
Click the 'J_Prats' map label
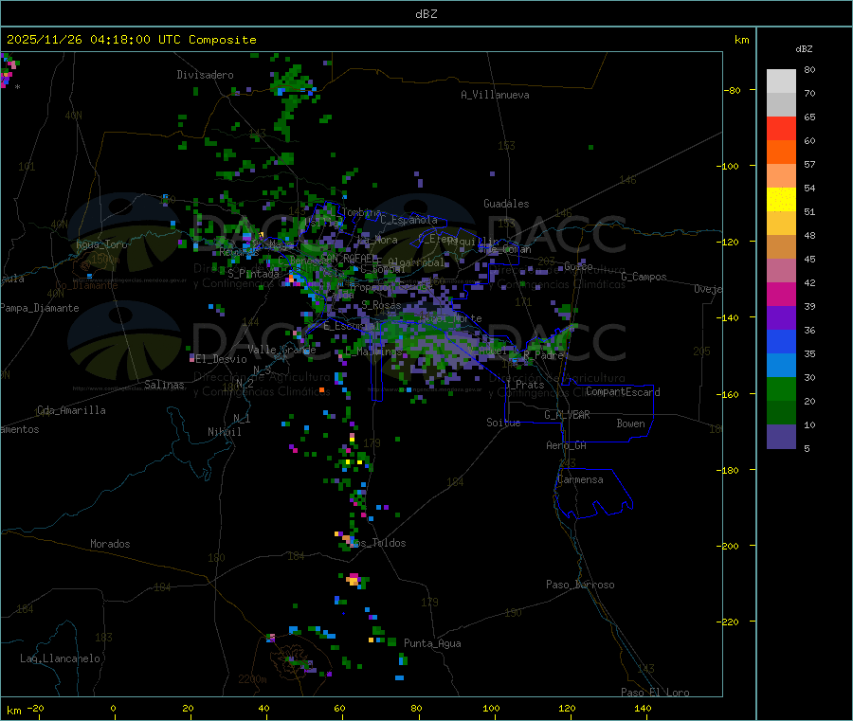[x=524, y=385]
